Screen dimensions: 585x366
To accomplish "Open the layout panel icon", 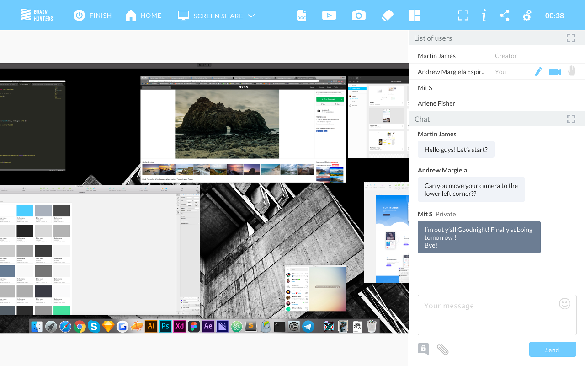I will (x=415, y=15).
